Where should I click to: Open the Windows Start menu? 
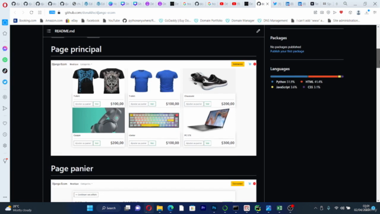pyautogui.click(x=90, y=208)
